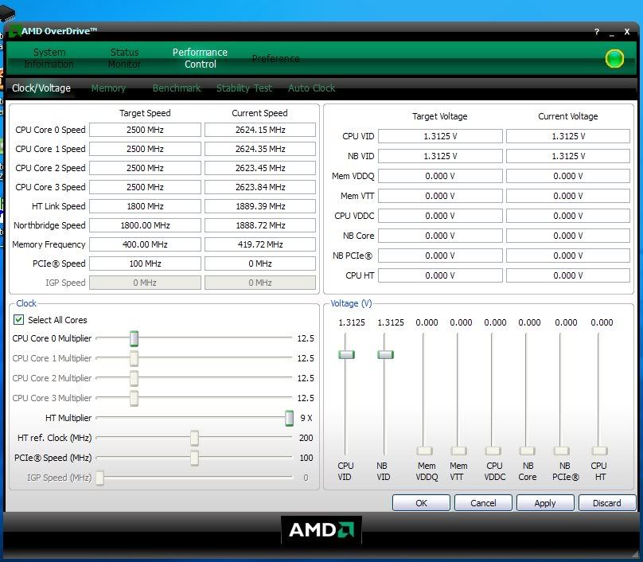Click the Memory Frequency current value 419.72 MHz

click(x=260, y=244)
